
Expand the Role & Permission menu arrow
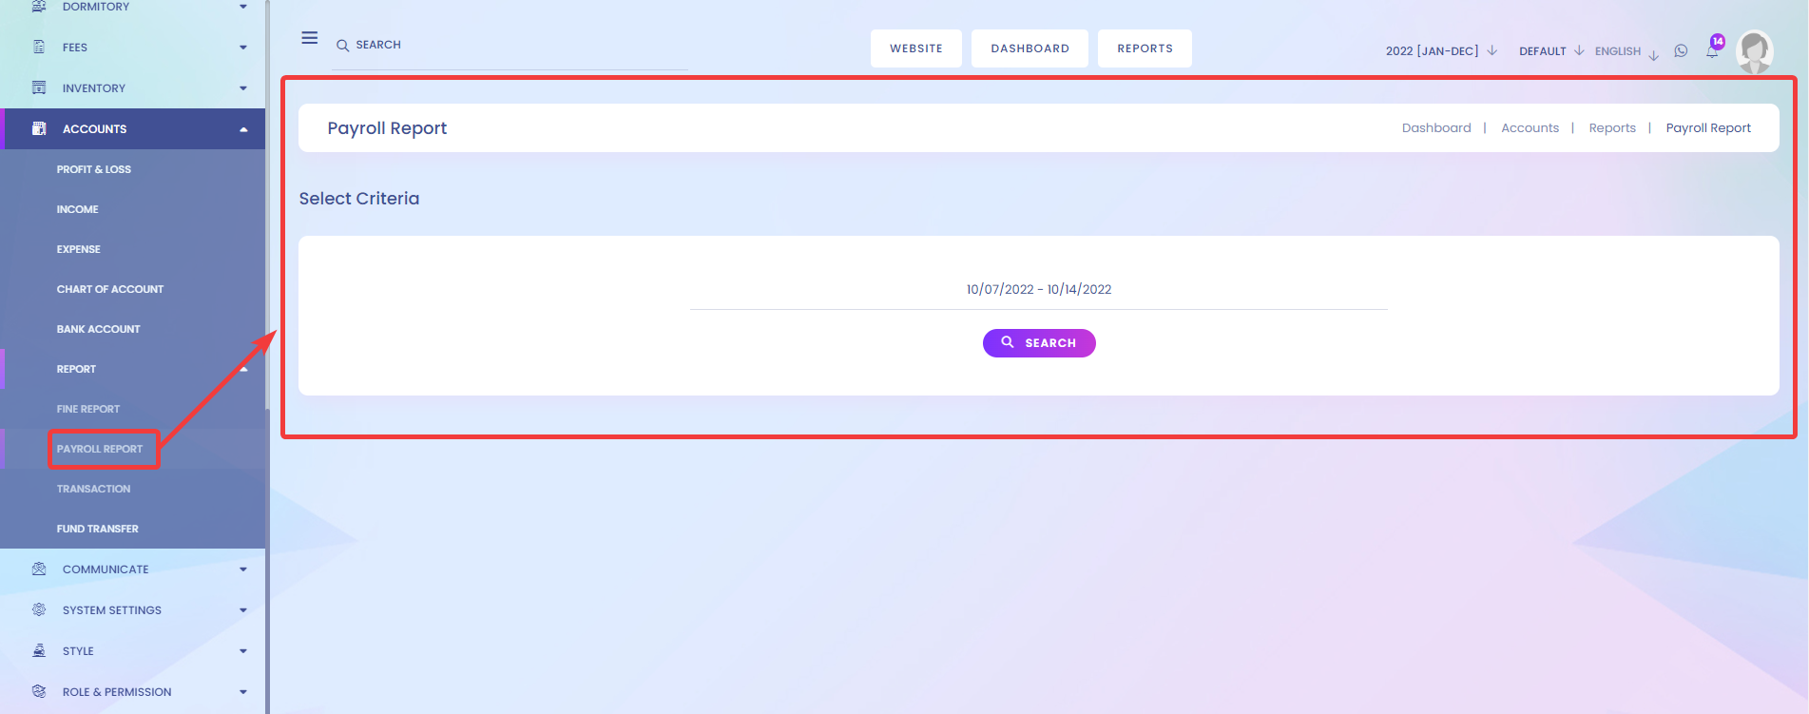point(243,692)
